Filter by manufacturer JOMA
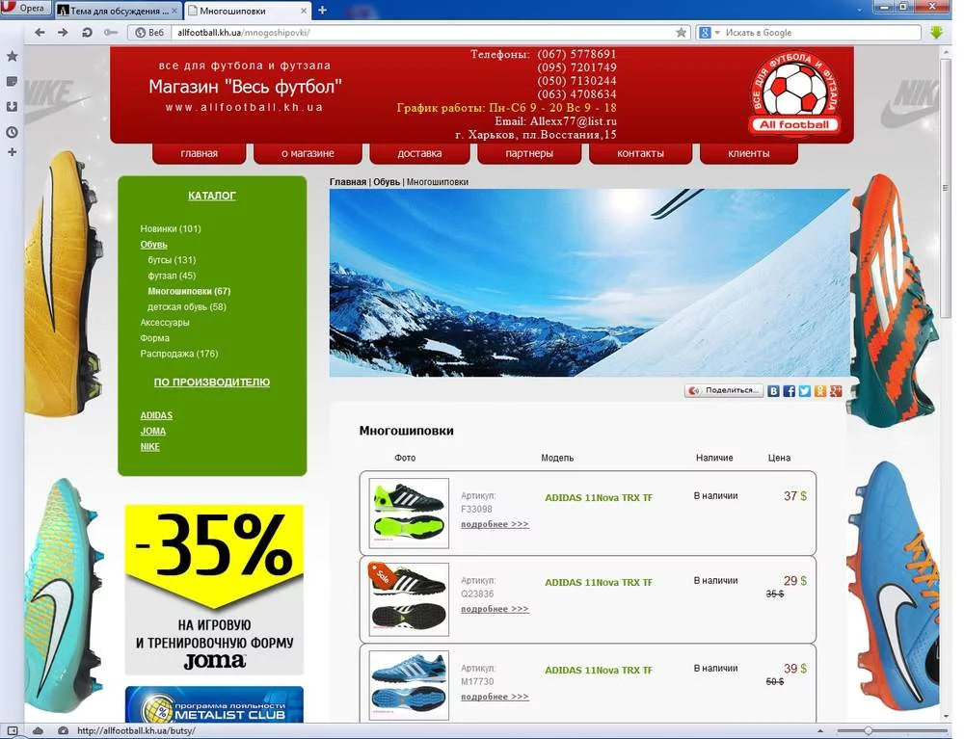964x739 pixels. [x=153, y=432]
